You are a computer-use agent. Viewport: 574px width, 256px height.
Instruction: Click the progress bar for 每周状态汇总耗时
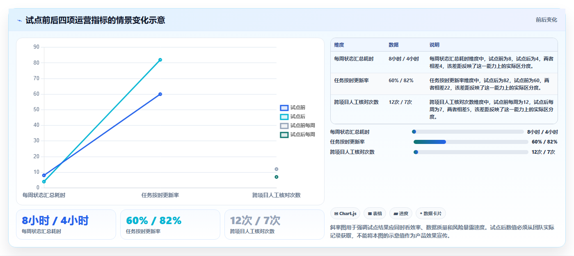468,132
